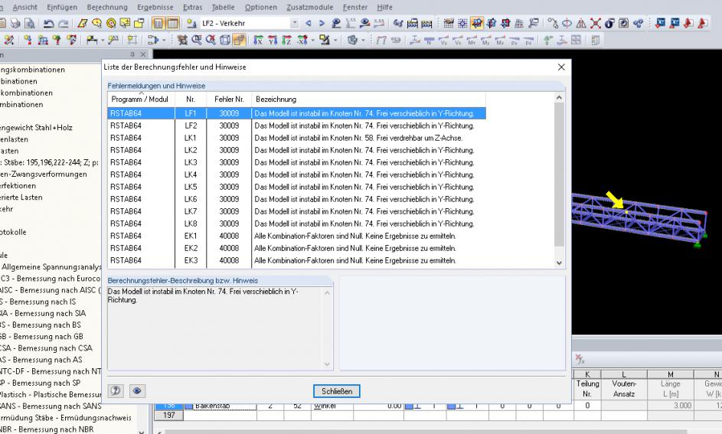Click the Mz bending moment result icon

(x=500, y=41)
